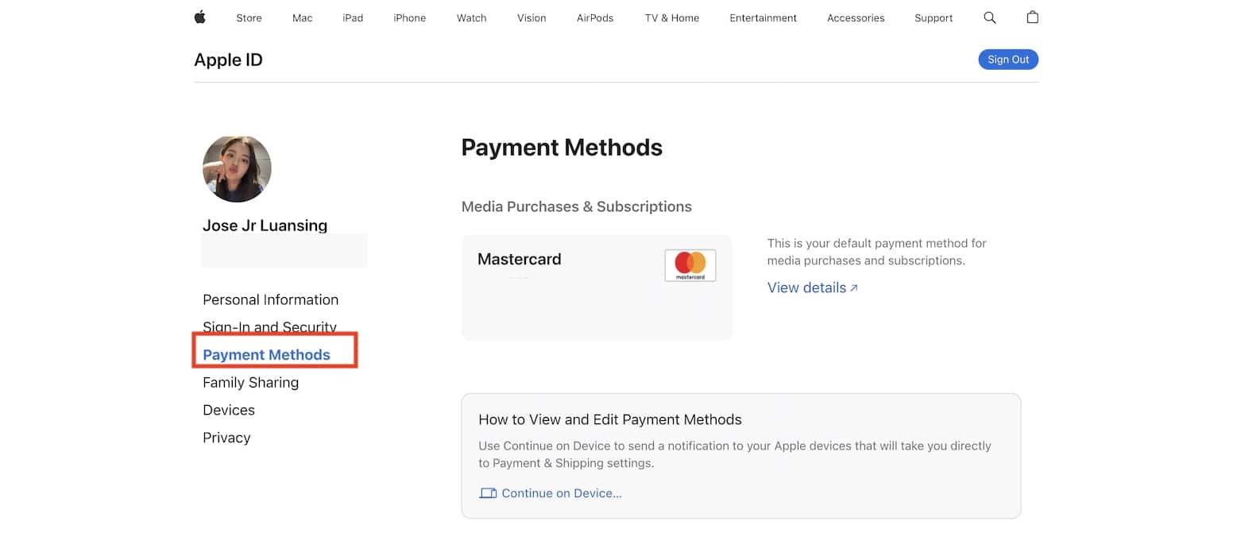The height and width of the screenshot is (556, 1237).
Task: Click the Mastercard logo on card
Action: coord(690,265)
